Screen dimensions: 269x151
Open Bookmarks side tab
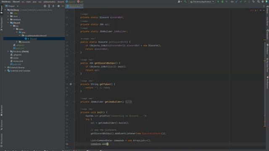(2, 110)
